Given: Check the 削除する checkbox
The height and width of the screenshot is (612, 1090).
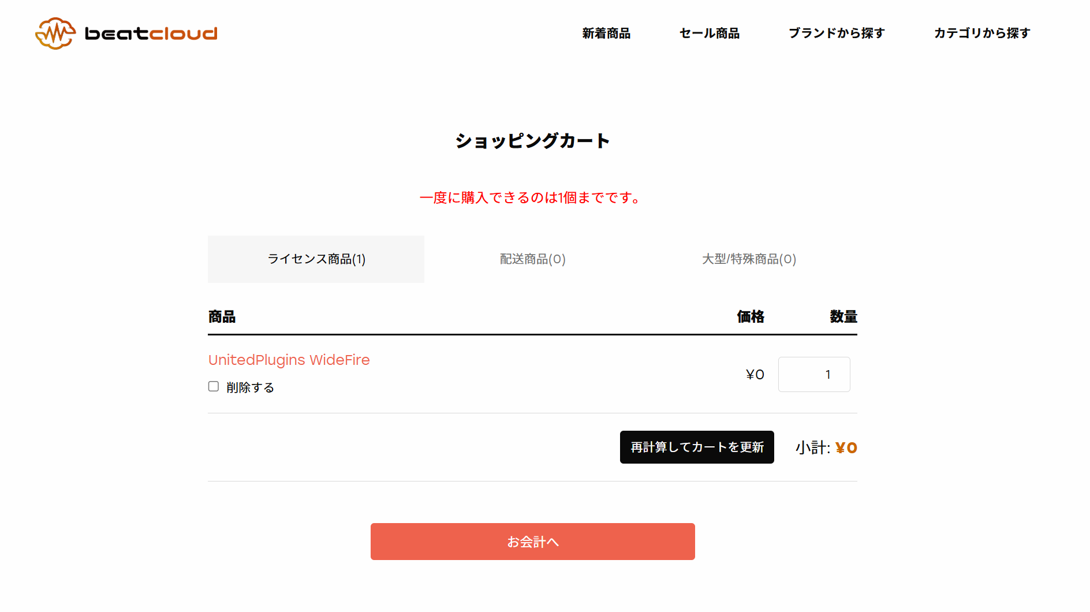Looking at the screenshot, I should click(x=214, y=386).
